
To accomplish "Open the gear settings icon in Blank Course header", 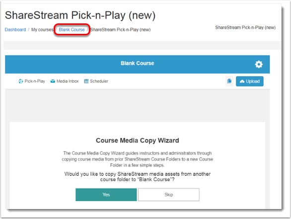I will tap(259, 64).
